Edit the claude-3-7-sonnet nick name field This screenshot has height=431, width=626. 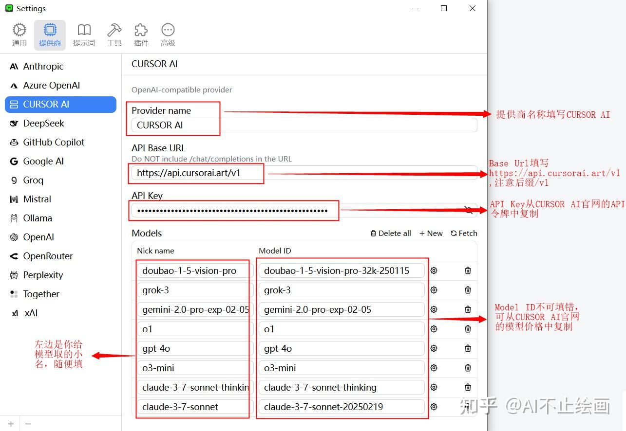pos(195,407)
